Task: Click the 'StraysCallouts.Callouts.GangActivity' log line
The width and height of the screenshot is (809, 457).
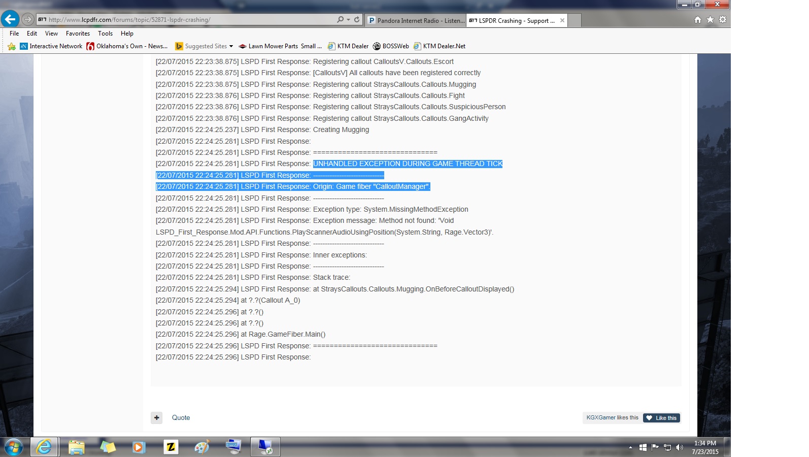Action: coord(322,118)
